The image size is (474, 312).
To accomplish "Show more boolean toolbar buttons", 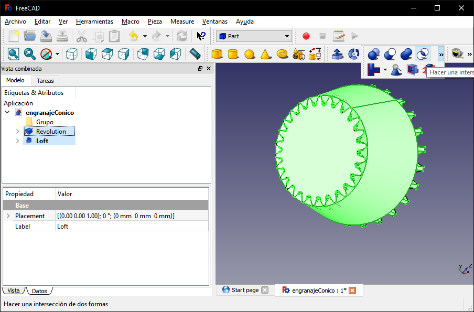I will point(441,54).
